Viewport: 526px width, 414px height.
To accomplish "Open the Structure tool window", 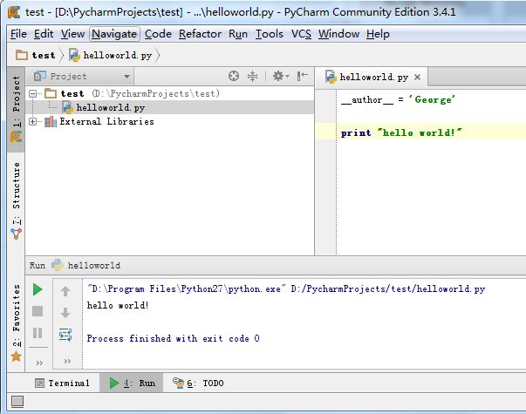I will coord(16,200).
